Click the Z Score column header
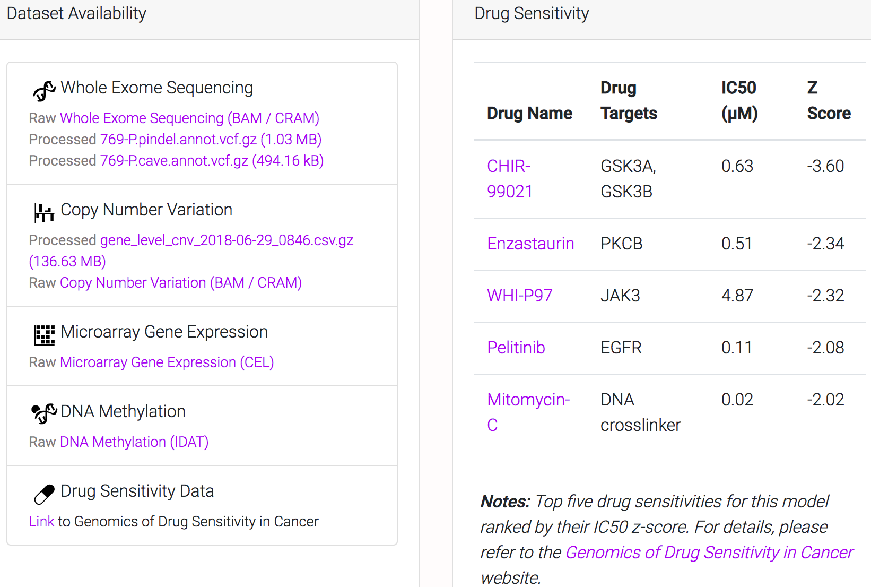 (828, 100)
